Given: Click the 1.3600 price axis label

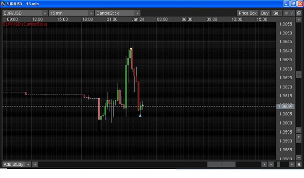Looking at the screenshot, I should (286, 123).
